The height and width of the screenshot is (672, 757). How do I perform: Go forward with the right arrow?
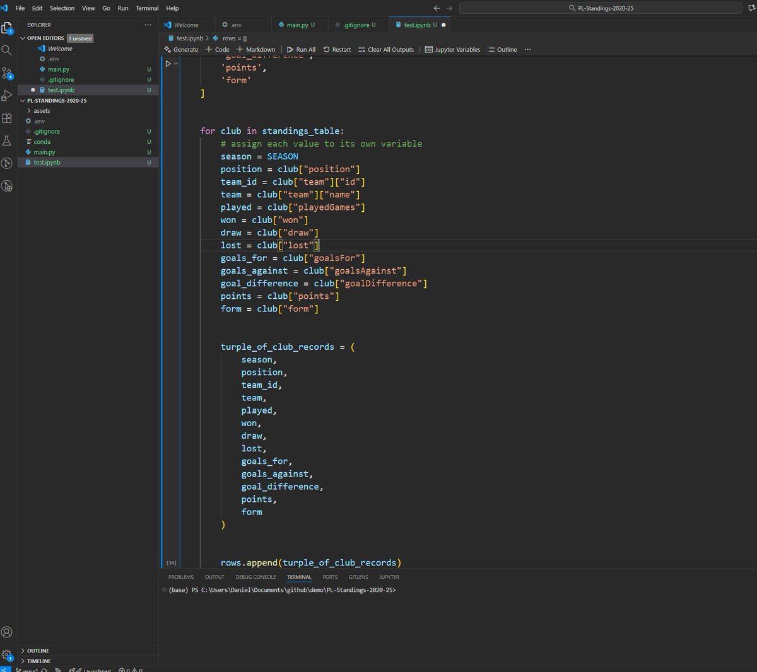coord(449,8)
